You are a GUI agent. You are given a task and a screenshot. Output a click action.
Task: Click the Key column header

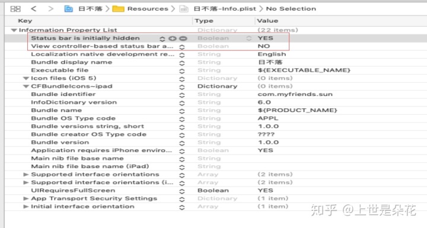click(25, 21)
